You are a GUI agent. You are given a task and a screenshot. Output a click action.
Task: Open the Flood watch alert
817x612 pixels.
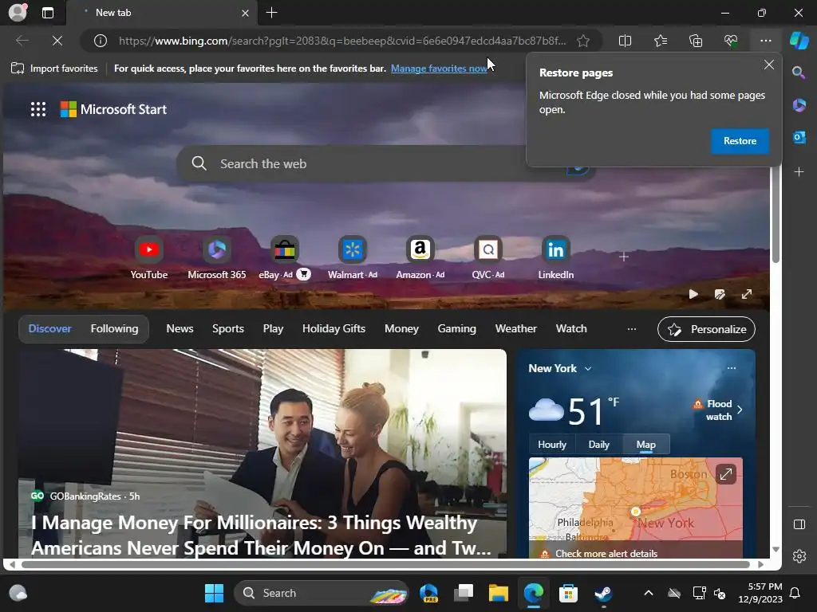(x=717, y=410)
